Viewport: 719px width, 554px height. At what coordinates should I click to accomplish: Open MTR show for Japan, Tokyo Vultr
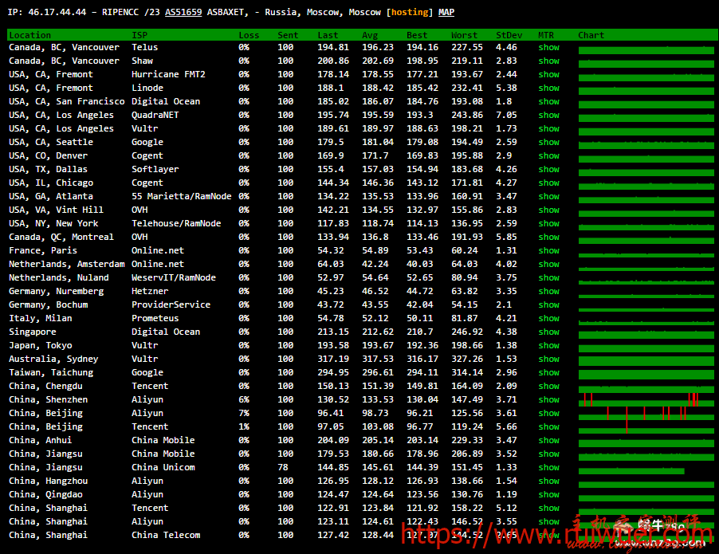coord(548,346)
